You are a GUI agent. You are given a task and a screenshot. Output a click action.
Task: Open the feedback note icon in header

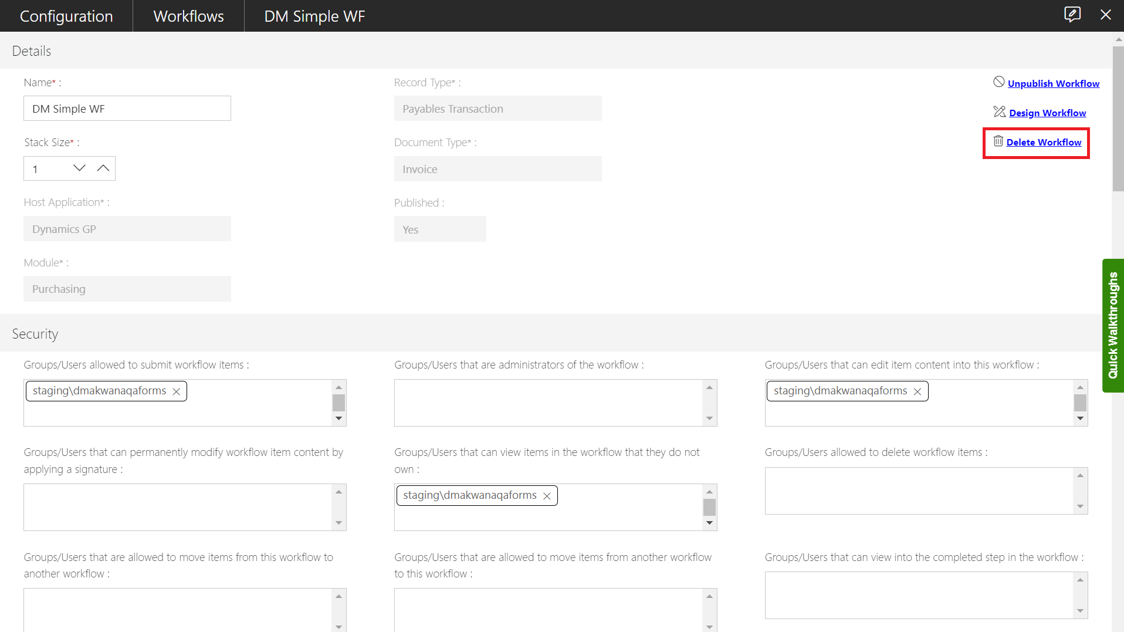point(1072,15)
